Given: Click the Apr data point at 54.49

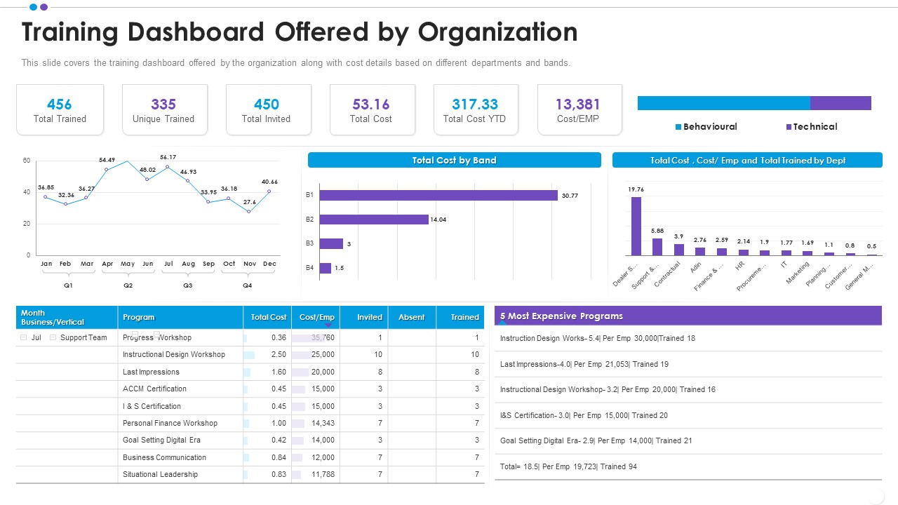Looking at the screenshot, I should 107,169.
